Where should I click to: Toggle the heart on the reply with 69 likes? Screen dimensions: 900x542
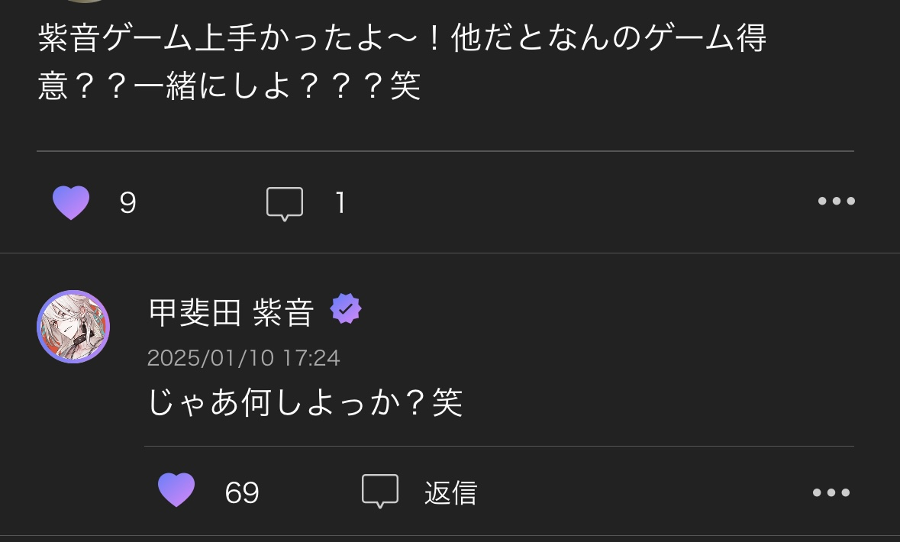tap(176, 490)
